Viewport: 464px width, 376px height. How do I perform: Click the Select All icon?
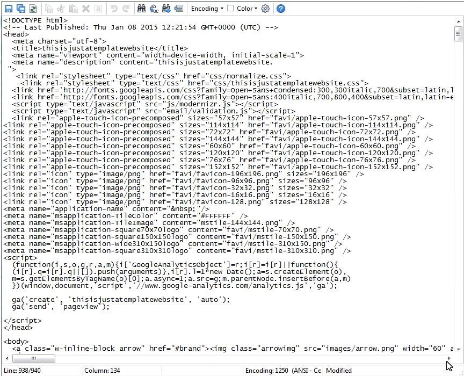coord(98,9)
